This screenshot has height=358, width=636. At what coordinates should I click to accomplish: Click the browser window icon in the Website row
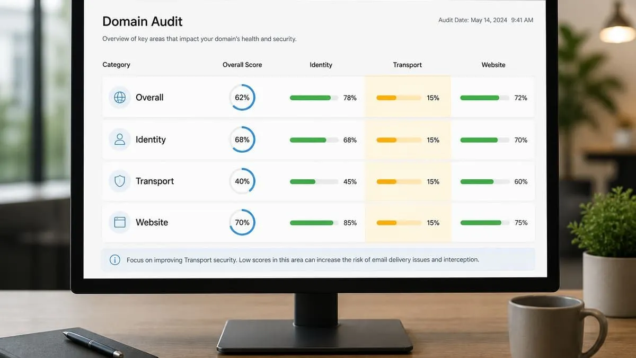[x=120, y=222]
